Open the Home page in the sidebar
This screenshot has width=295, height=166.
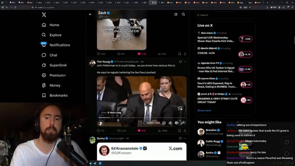click(50, 25)
